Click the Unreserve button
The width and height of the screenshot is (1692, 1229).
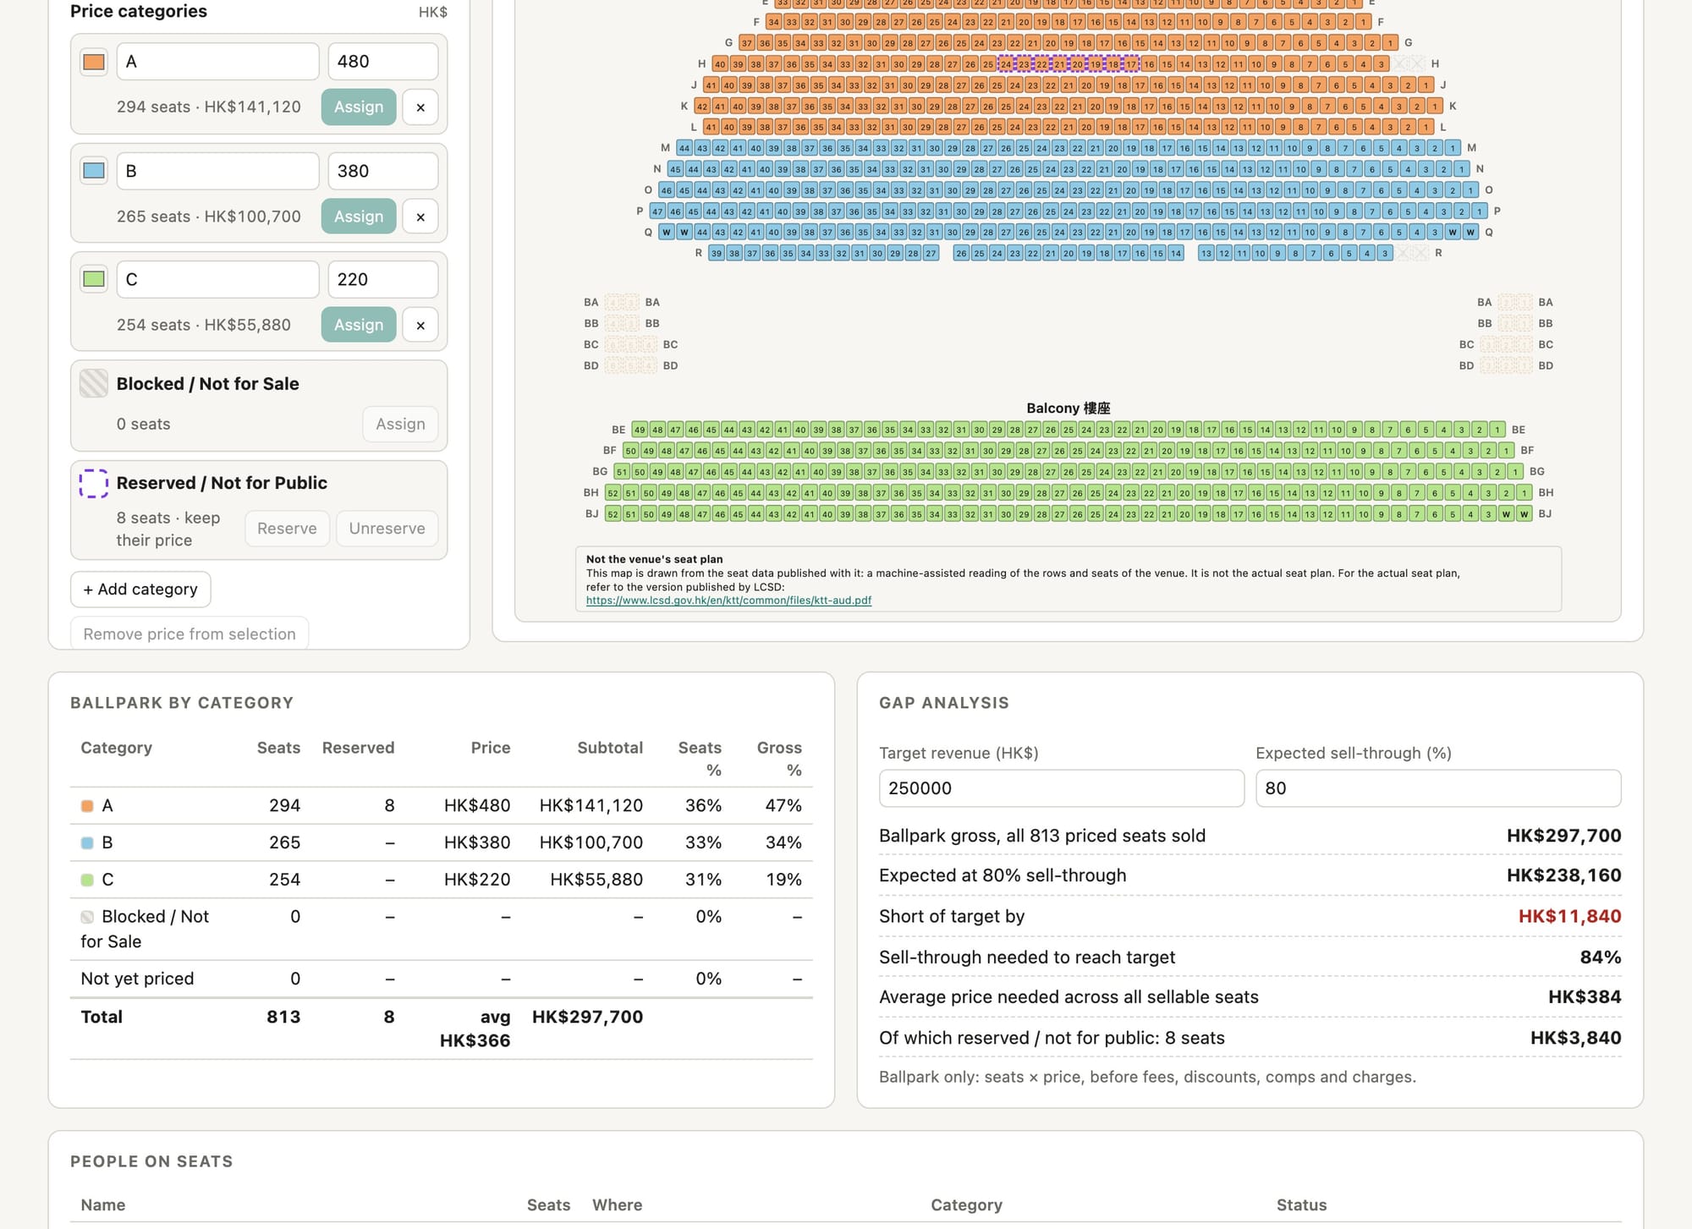[x=387, y=529]
